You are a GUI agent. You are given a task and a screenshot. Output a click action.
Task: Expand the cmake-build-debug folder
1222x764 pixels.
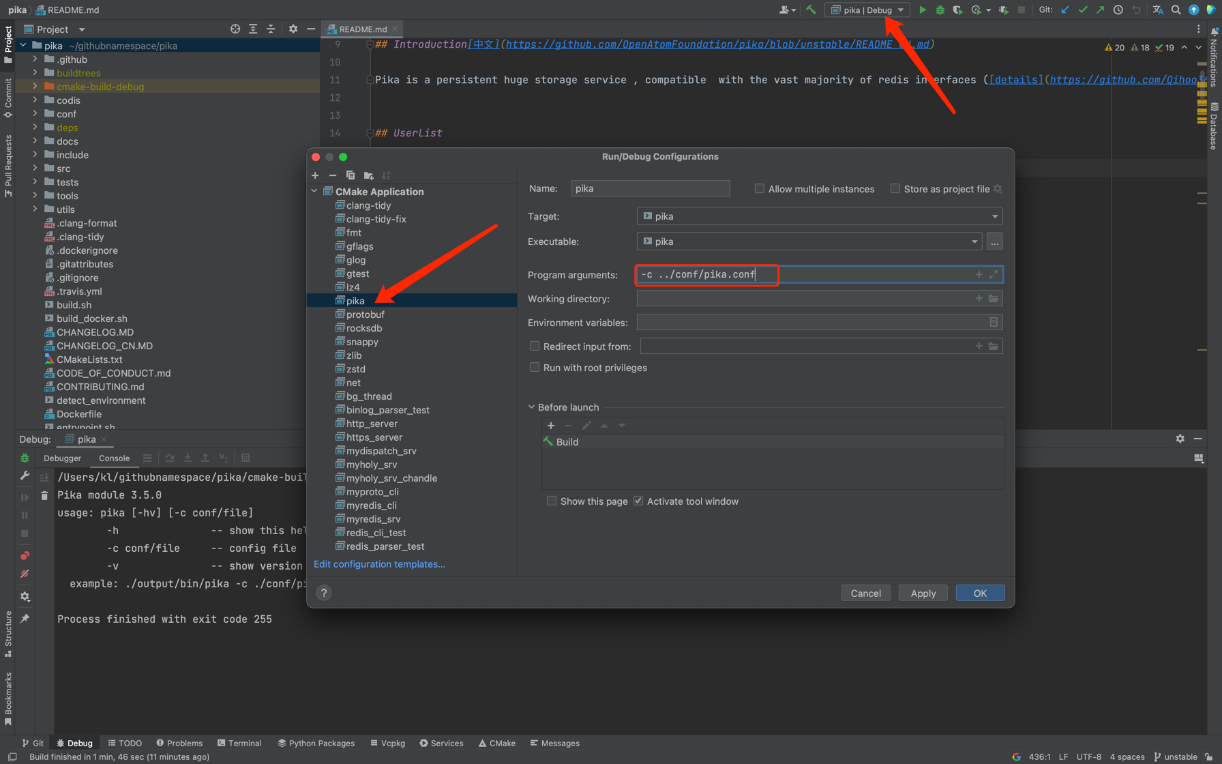point(35,87)
